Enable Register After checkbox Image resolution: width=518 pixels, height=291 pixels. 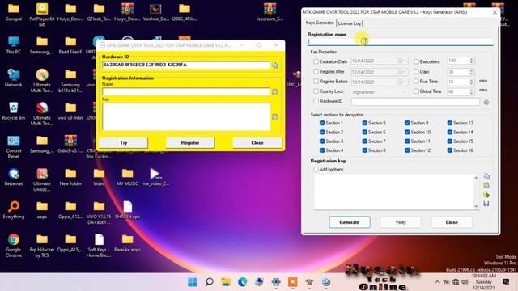click(x=316, y=72)
